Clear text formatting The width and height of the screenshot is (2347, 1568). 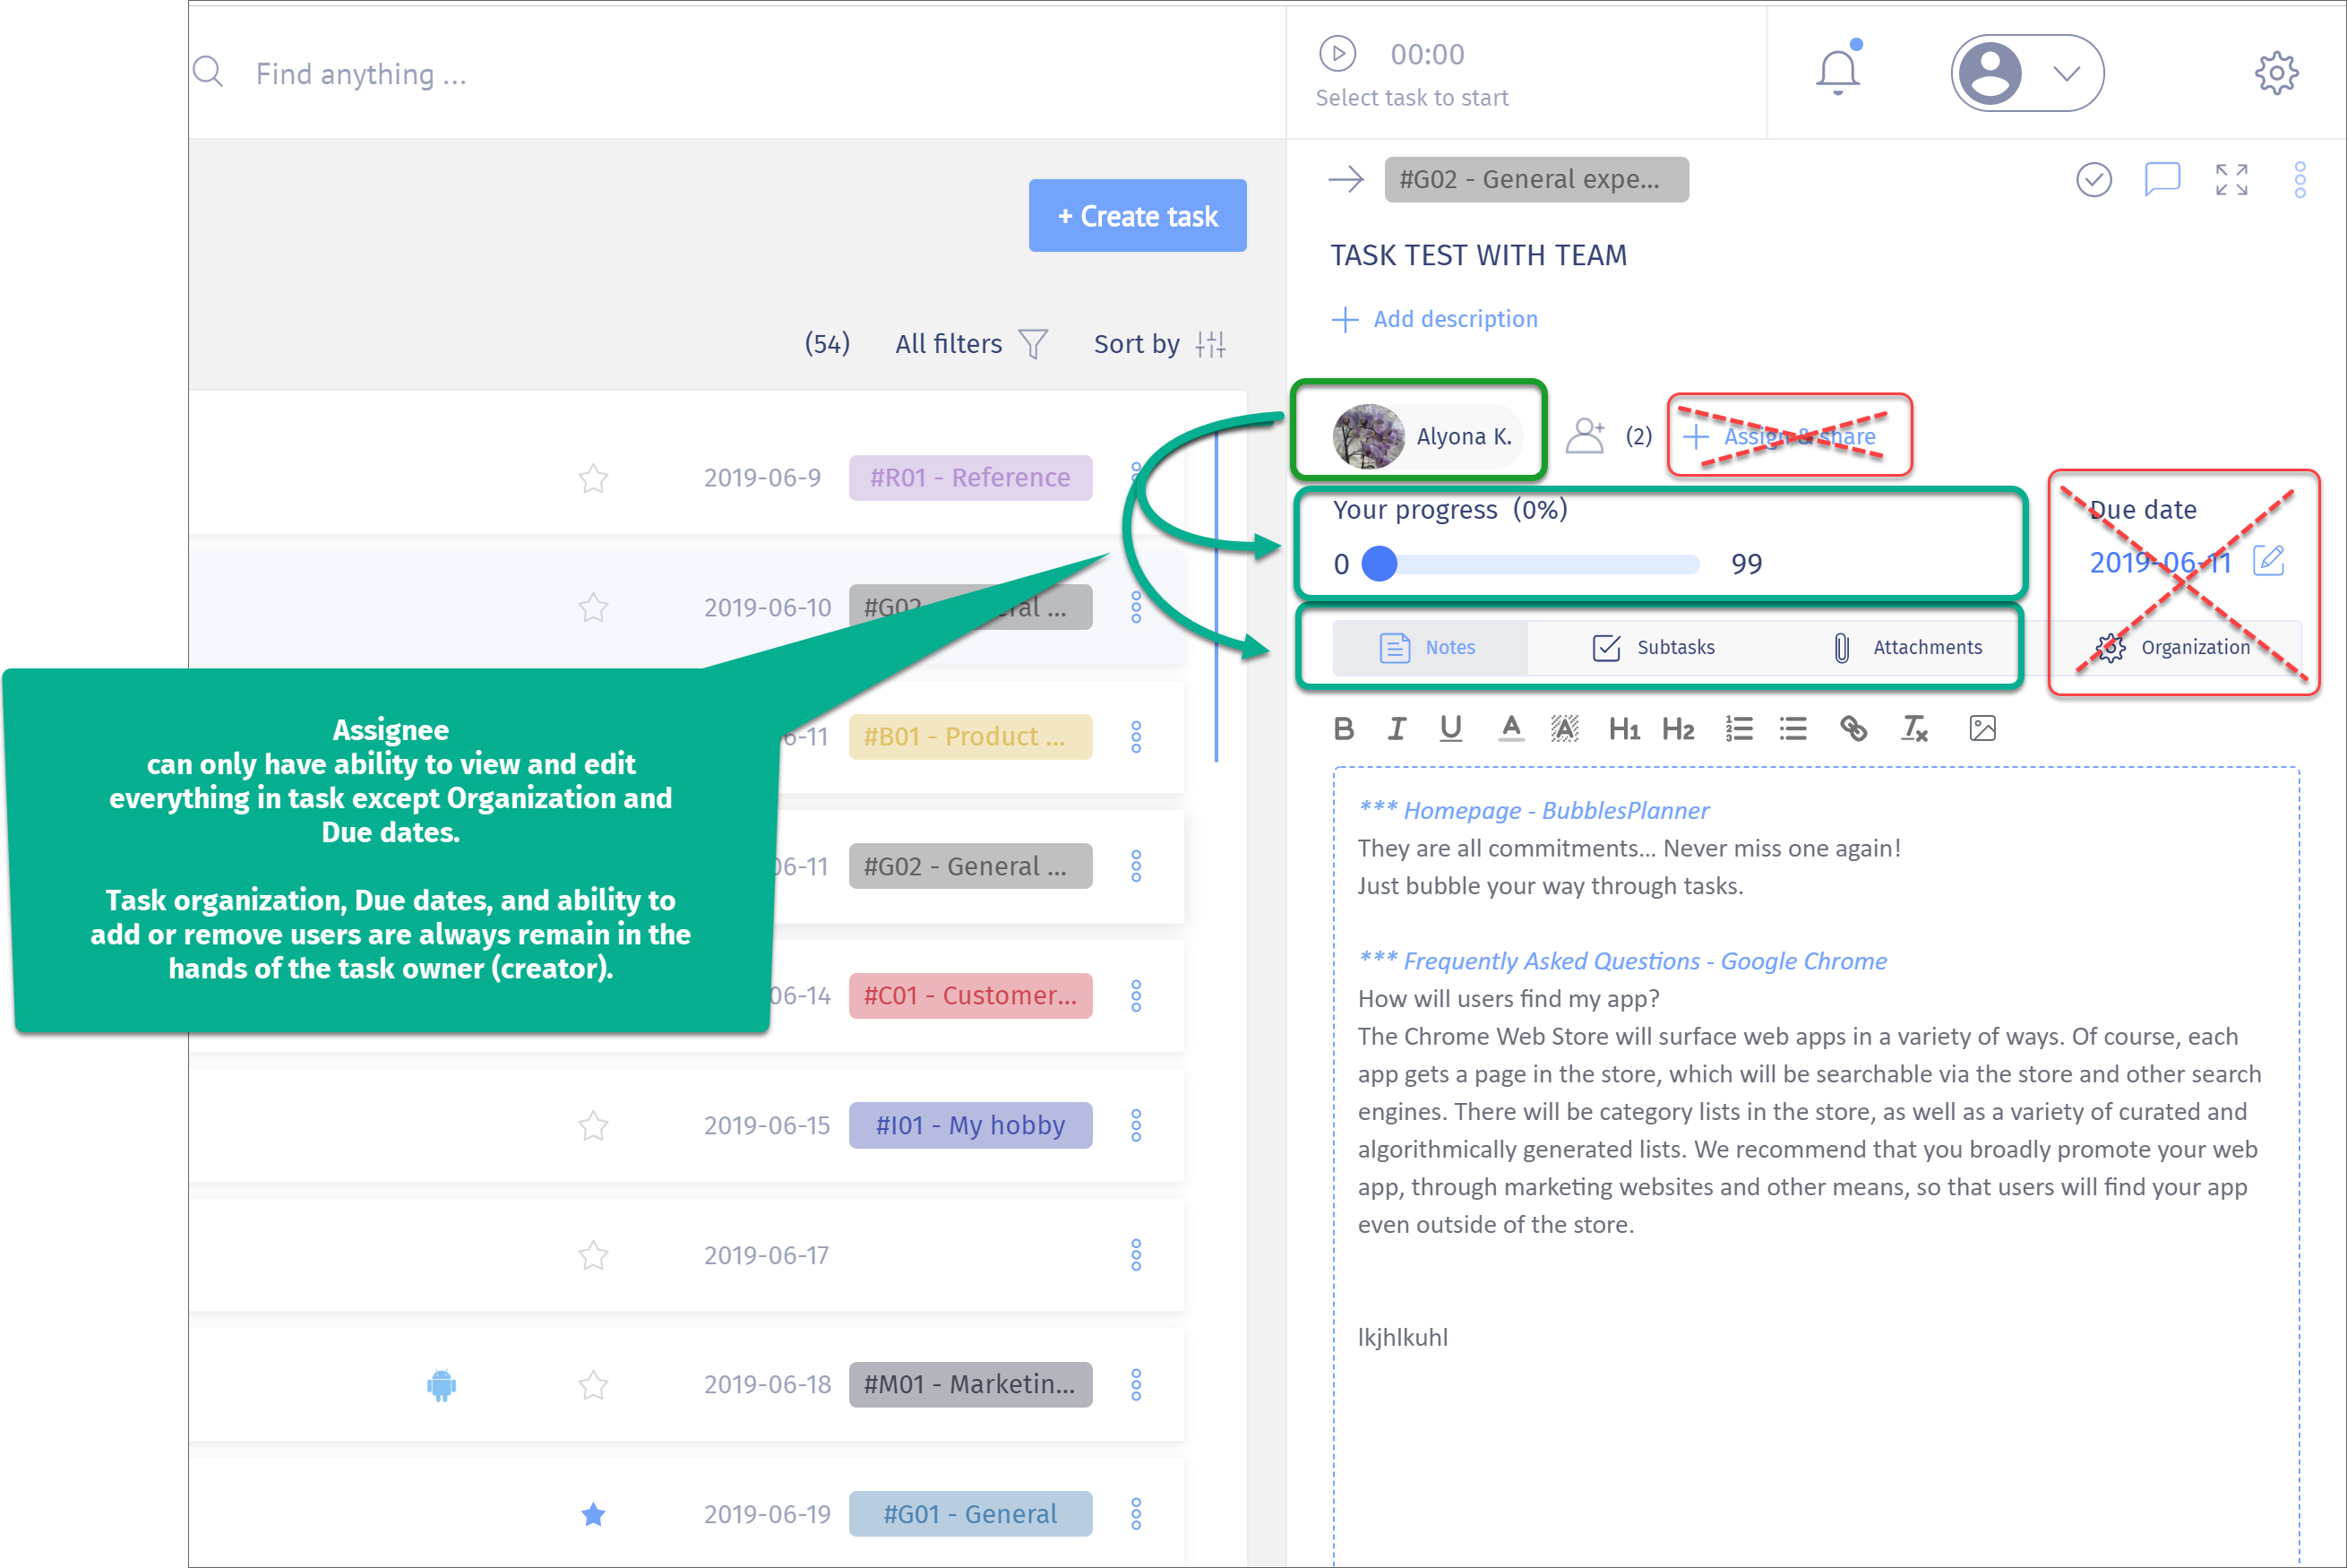click(x=1914, y=729)
